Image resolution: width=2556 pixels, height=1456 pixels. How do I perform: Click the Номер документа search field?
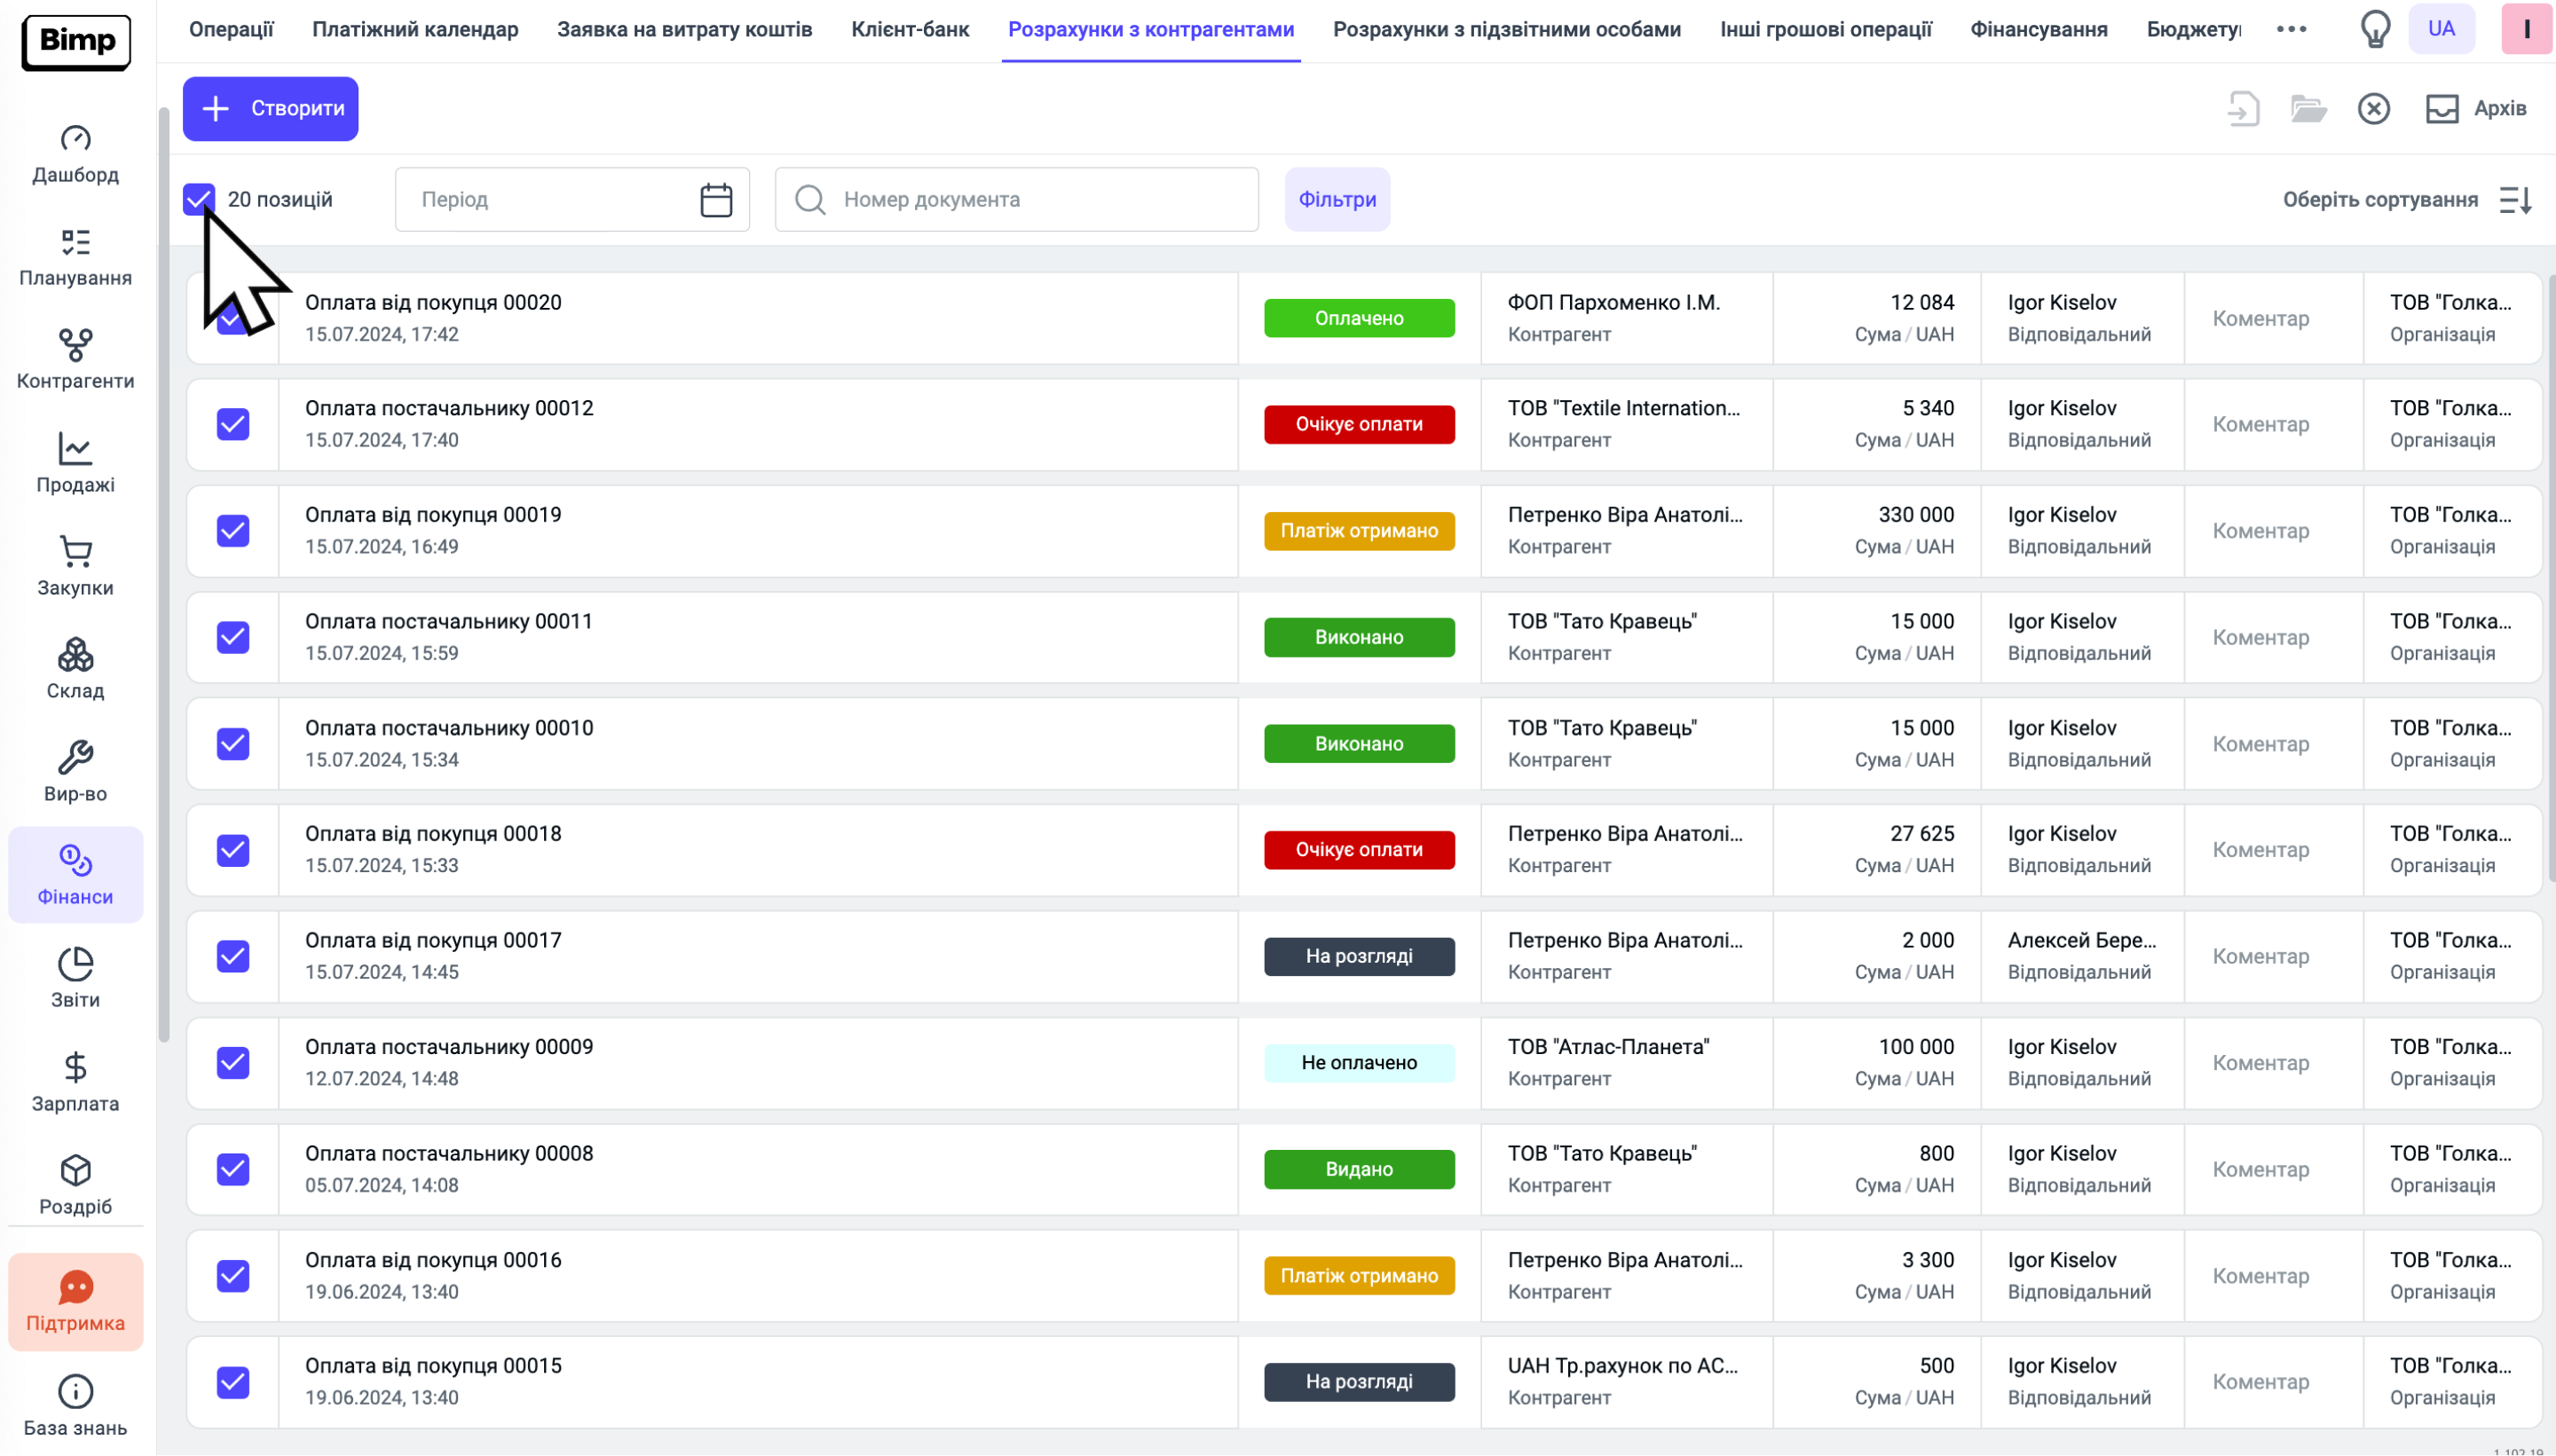tap(1016, 200)
